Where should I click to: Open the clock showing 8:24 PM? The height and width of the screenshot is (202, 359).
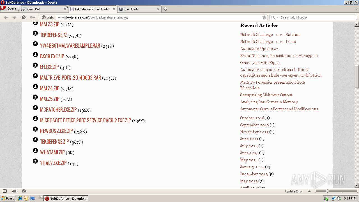pyautogui.click(x=349, y=198)
